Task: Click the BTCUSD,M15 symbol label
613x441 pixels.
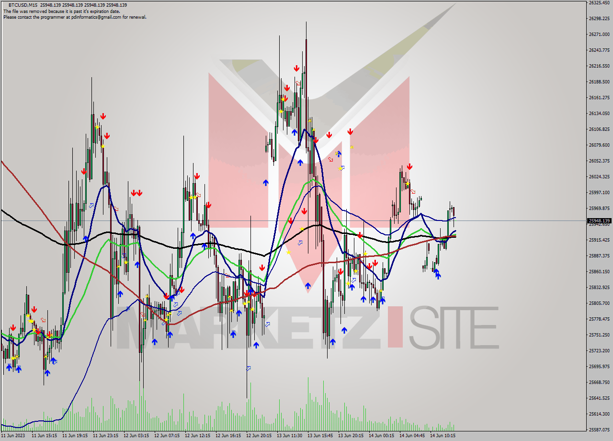Action: pyautogui.click(x=24, y=5)
